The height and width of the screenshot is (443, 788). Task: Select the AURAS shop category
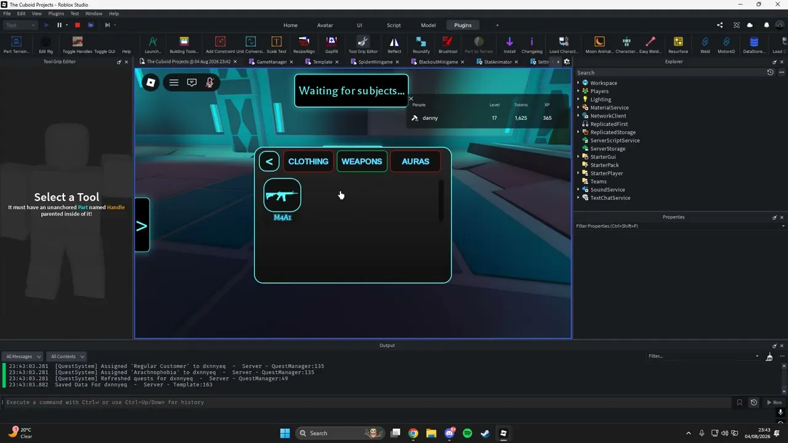click(x=416, y=161)
